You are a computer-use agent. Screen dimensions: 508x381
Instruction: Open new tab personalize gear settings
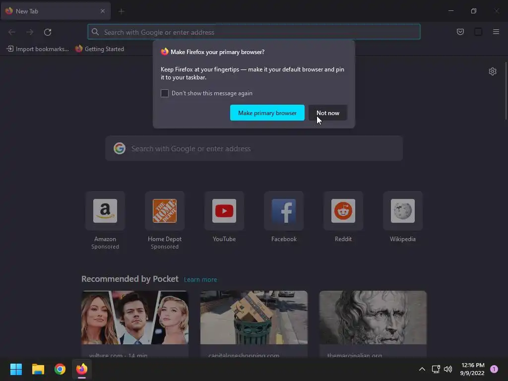tap(493, 71)
